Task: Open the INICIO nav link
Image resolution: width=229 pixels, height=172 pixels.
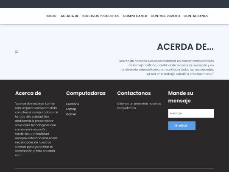Action: 51,16
